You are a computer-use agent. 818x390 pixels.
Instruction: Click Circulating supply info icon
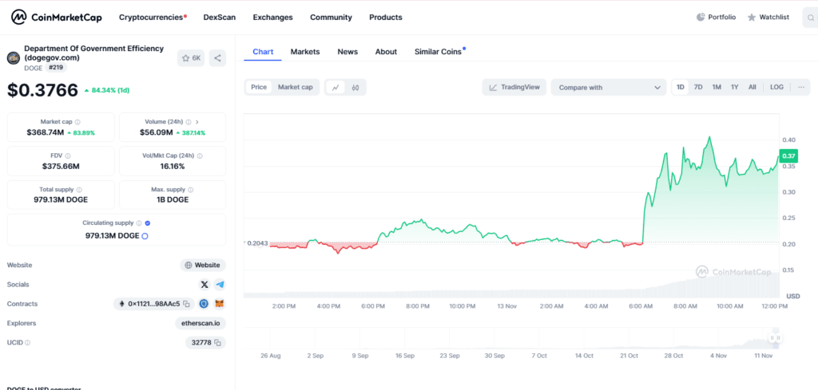coord(139,223)
